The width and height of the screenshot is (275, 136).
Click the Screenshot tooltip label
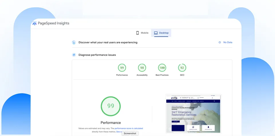click(x=130, y=133)
